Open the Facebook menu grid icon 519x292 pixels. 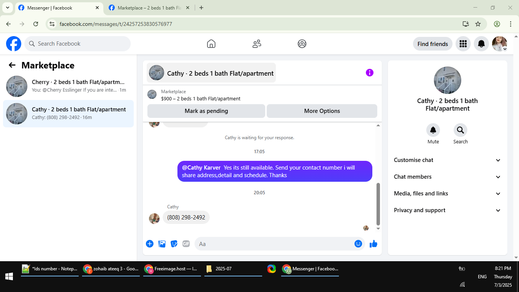click(463, 44)
